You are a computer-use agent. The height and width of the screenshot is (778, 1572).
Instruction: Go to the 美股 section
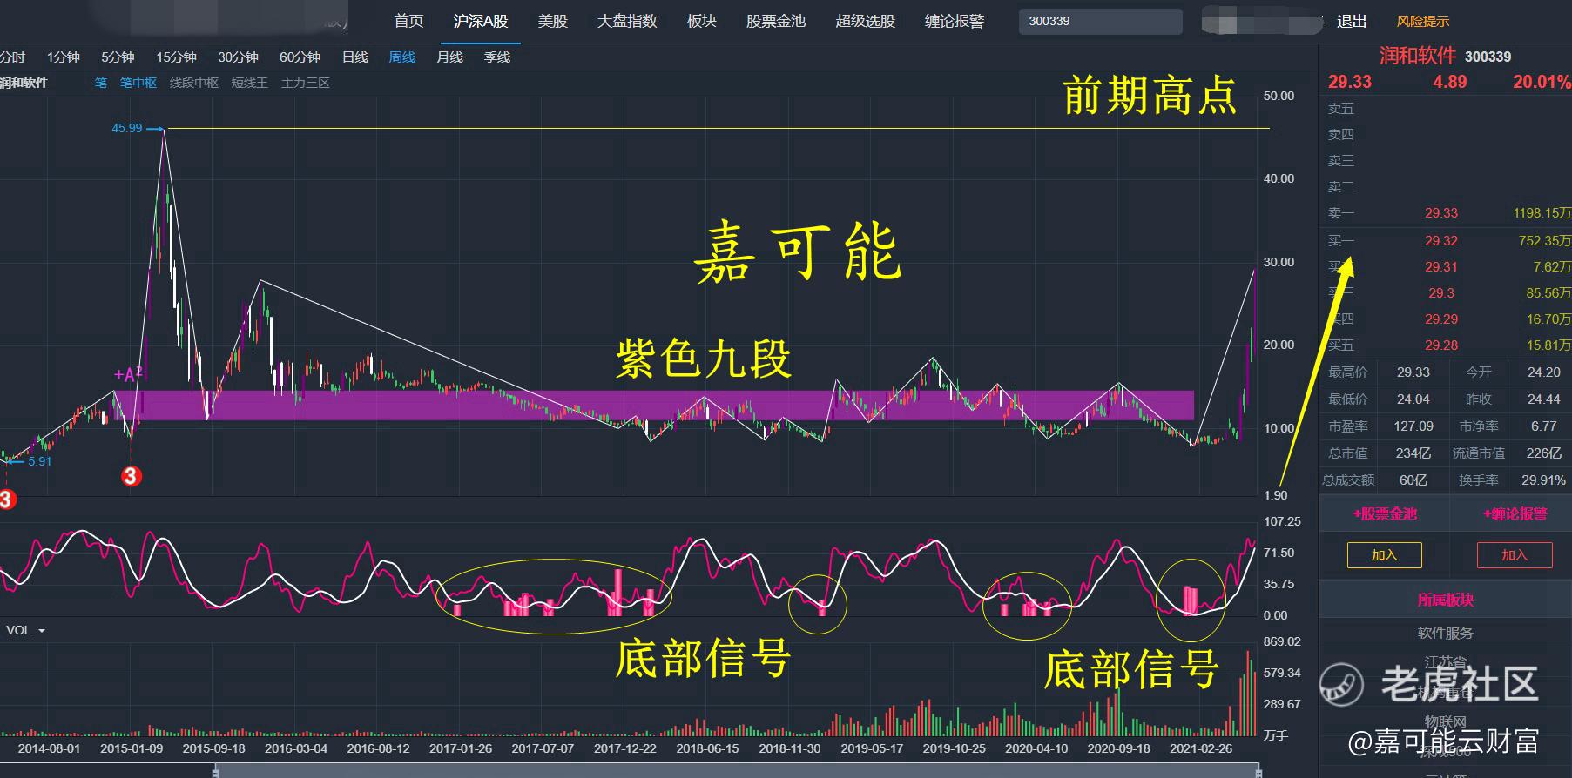pos(552,21)
